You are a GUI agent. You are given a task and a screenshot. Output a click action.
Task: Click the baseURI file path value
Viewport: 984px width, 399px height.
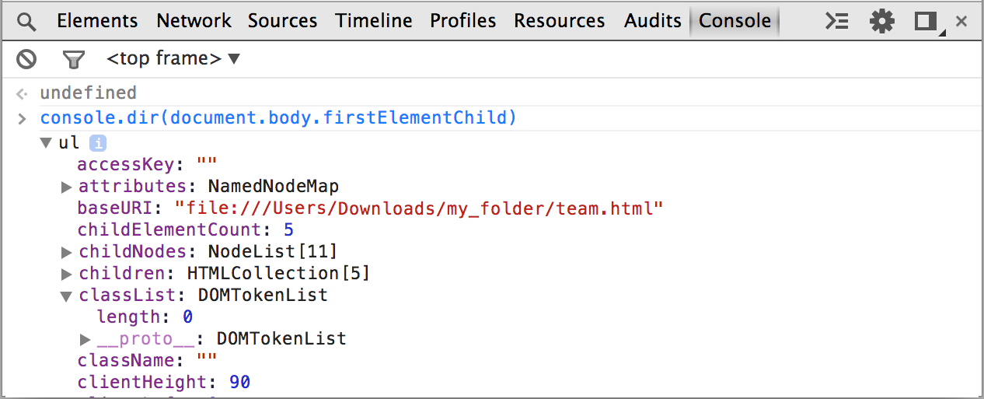click(419, 208)
